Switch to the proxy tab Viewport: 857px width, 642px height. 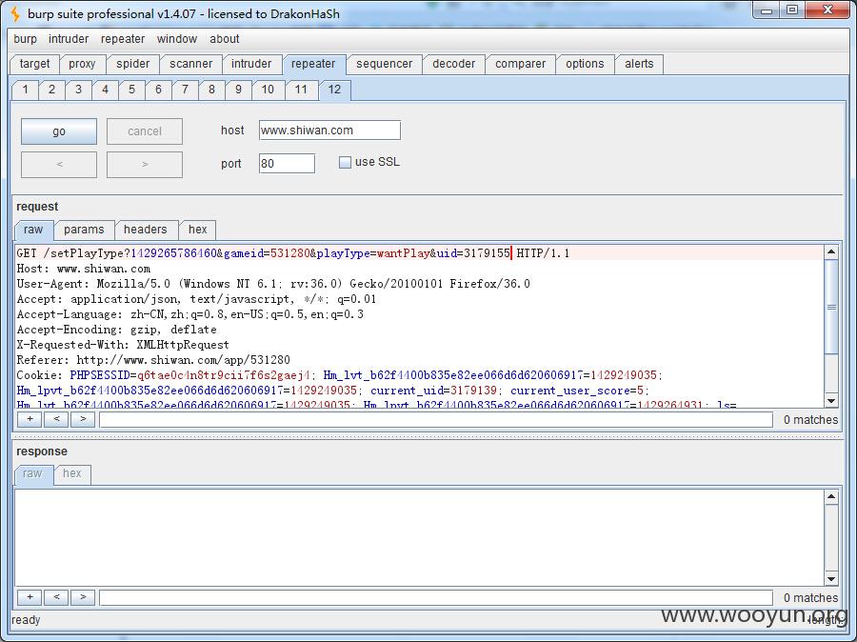point(82,64)
